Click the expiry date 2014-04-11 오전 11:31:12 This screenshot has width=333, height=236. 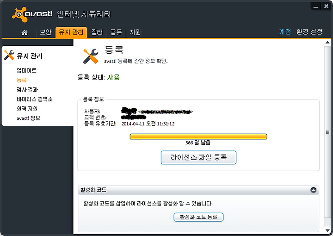[148, 124]
